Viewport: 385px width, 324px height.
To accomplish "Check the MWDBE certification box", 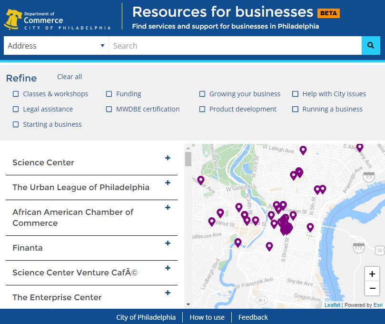I will click(x=109, y=109).
